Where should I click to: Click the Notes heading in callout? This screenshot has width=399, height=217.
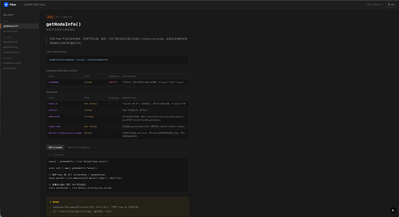(56, 202)
